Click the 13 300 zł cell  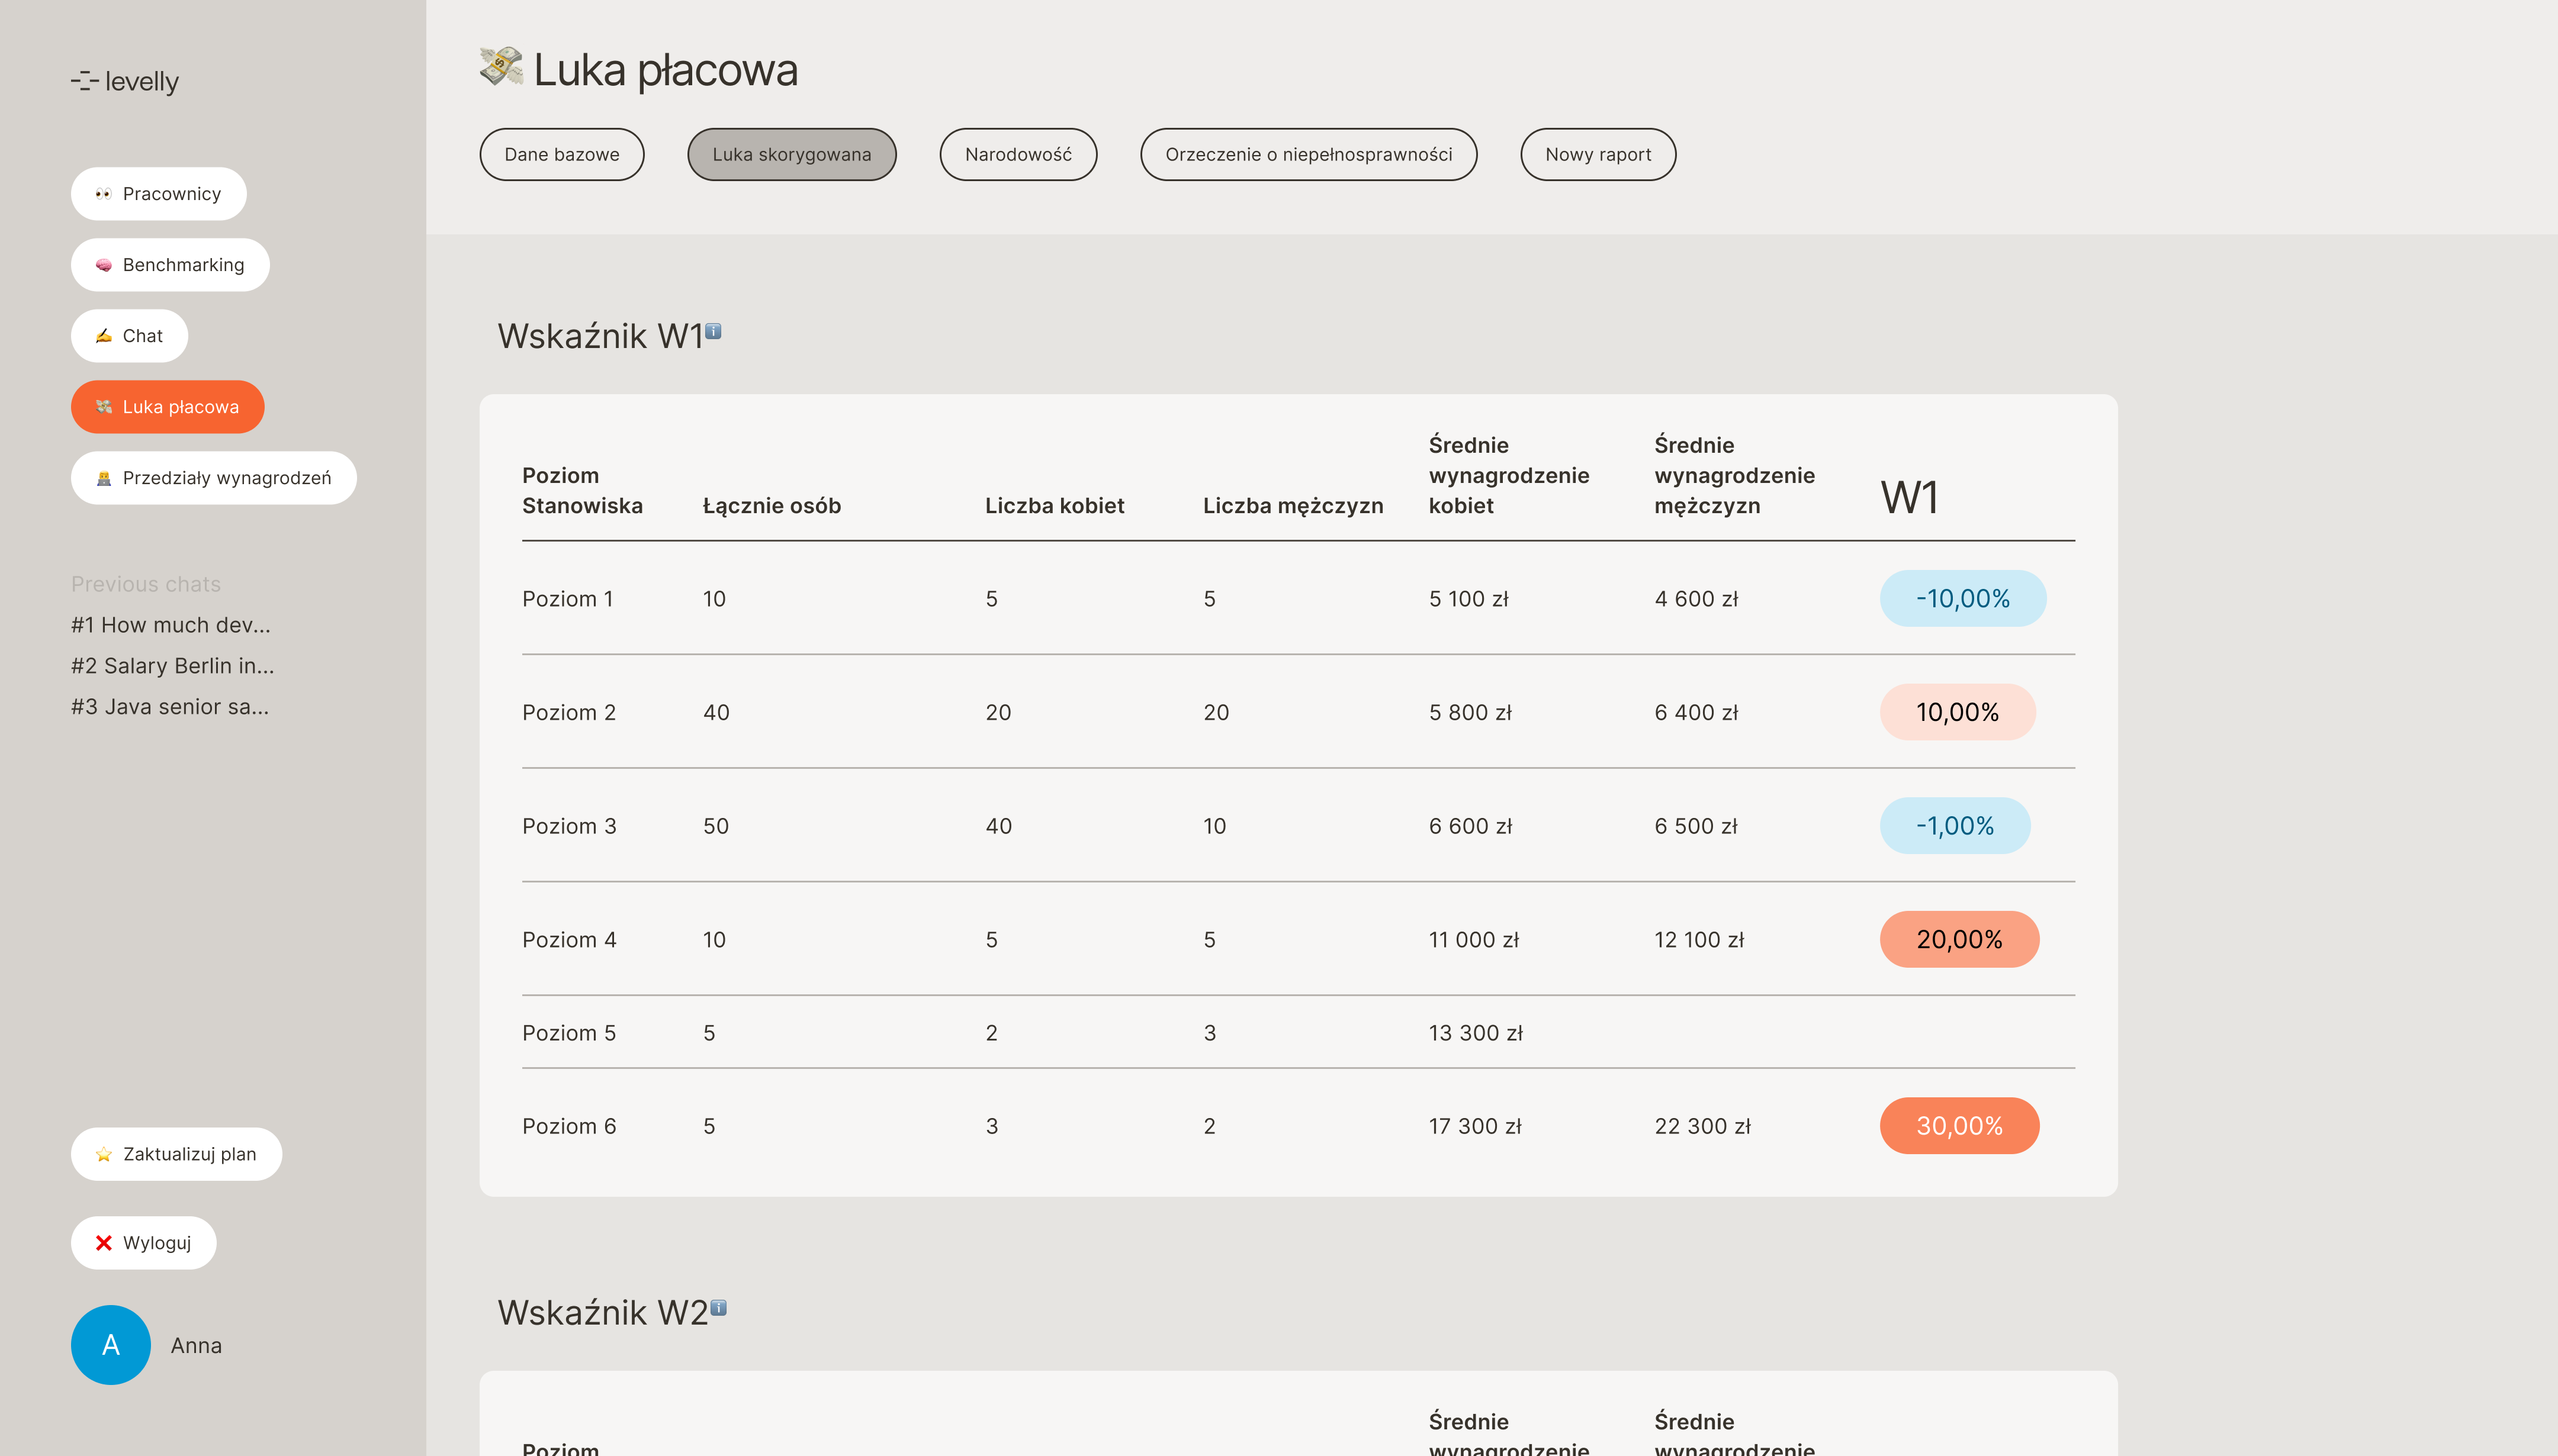(1476, 1033)
